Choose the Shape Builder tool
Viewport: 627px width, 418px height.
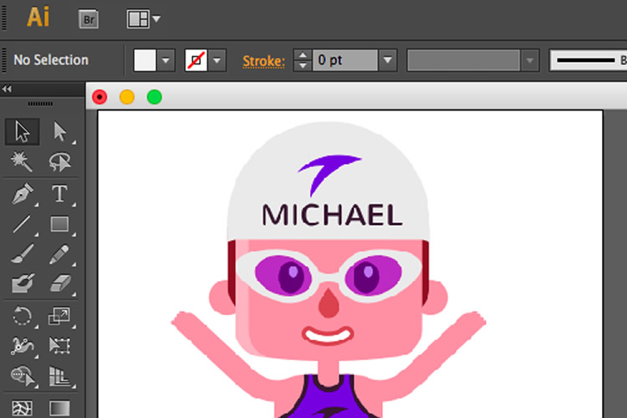click(22, 376)
